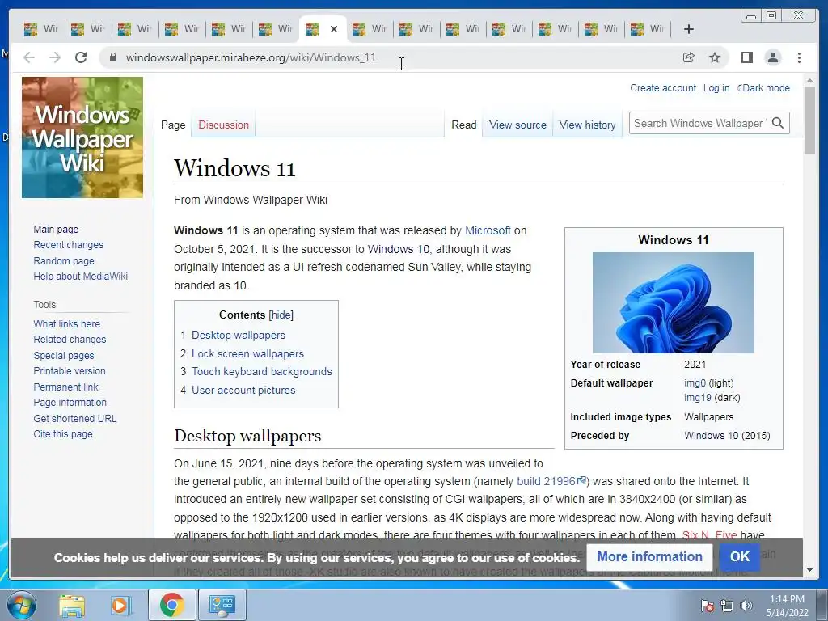Open img0 default wallpaper link
Viewport: 828px width, 621px height.
[x=695, y=383]
